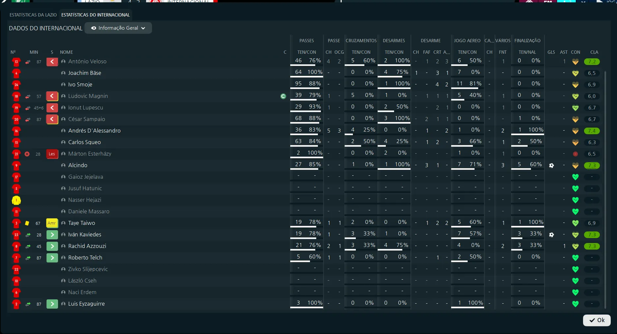Confirm with the Ok button
This screenshot has width=617, height=334.
click(x=597, y=320)
